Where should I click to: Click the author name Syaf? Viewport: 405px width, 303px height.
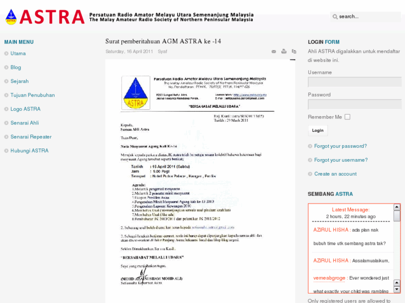click(163, 52)
